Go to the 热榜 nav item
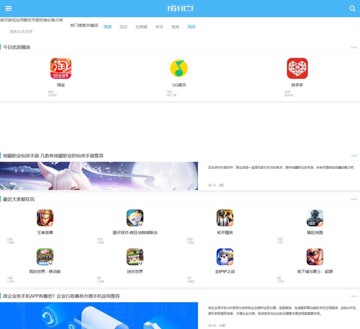The image size is (360, 329). point(43,20)
